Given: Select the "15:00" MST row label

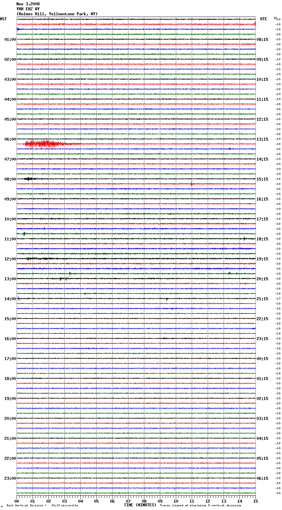Looking at the screenshot, I should click(x=10, y=319).
